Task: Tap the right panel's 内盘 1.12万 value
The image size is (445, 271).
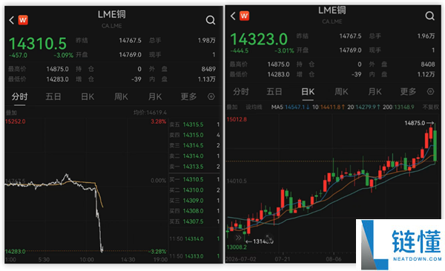Action: click(426, 75)
